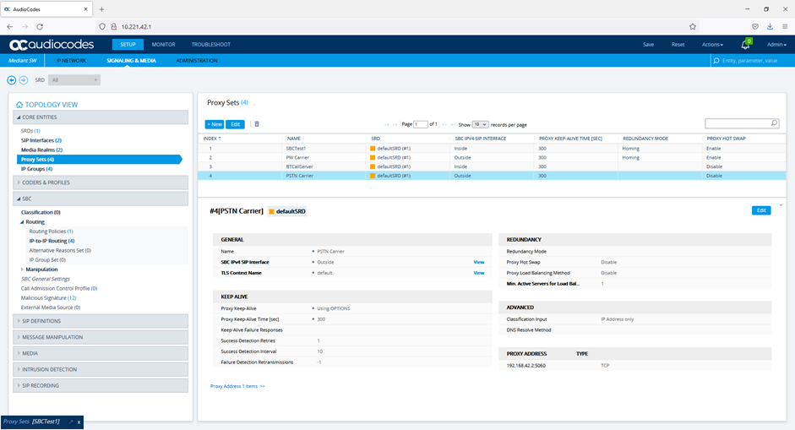The image size is (795, 430).
Task: Go to next page in table pager
Action: click(x=444, y=125)
